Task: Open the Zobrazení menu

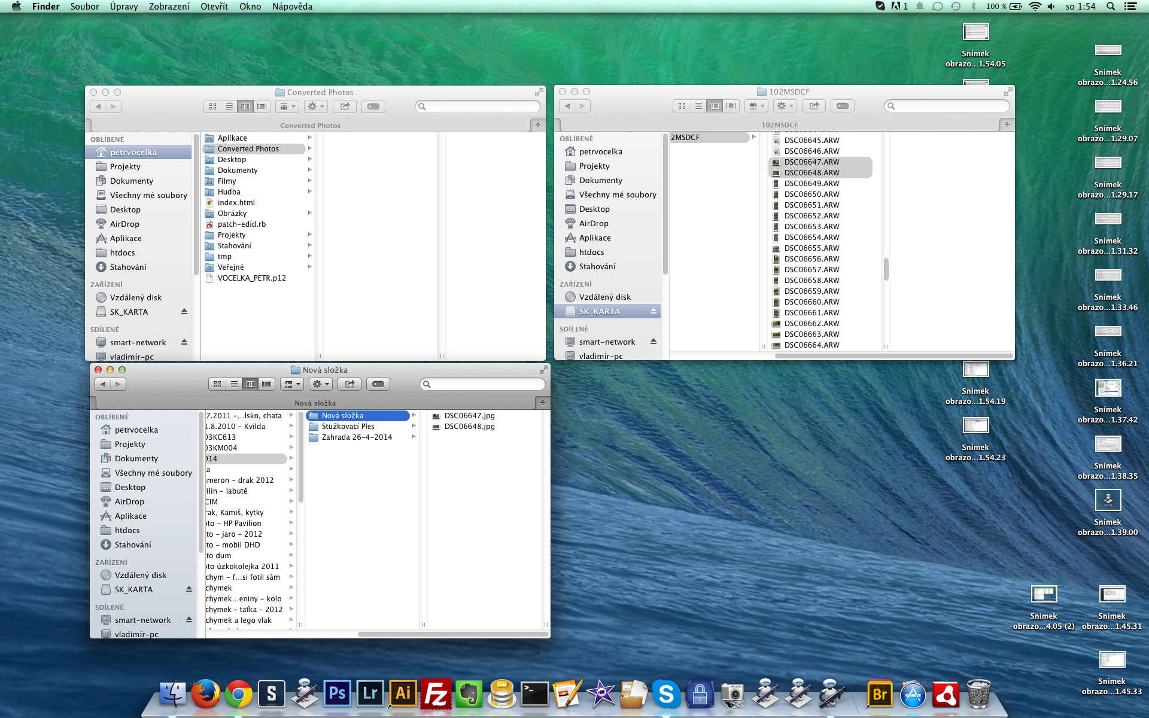Action: (x=169, y=7)
